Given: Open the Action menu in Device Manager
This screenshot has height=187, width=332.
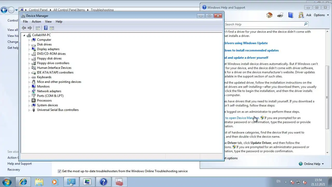Looking at the screenshot, I should click(36, 22).
